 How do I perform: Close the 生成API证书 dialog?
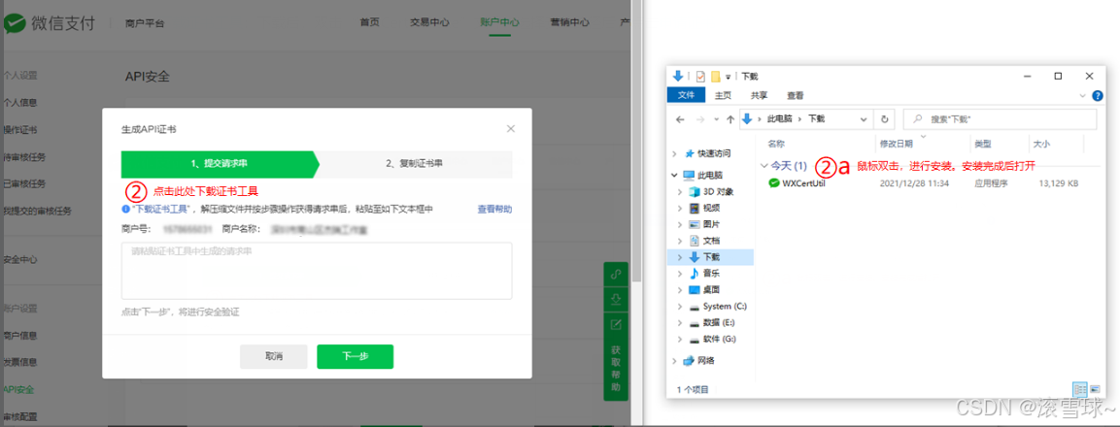click(x=511, y=128)
